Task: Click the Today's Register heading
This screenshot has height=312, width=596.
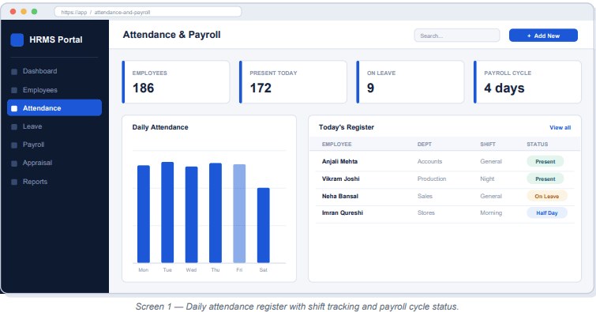Action: coord(347,127)
